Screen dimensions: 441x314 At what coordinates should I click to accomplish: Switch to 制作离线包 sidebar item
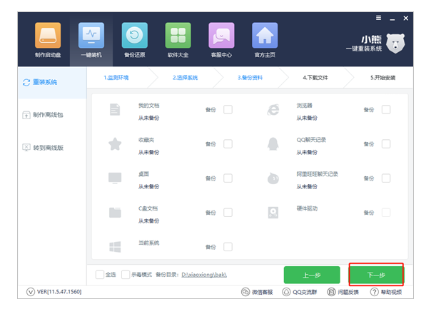pyautogui.click(x=44, y=114)
